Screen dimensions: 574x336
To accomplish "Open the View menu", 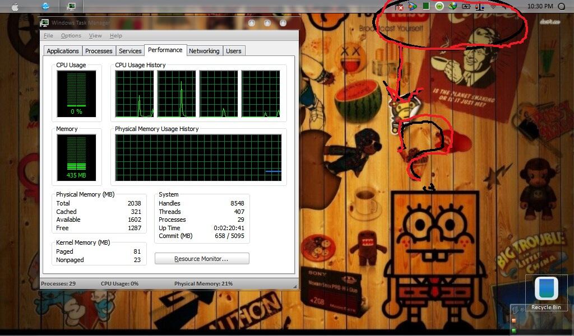I will (x=95, y=35).
